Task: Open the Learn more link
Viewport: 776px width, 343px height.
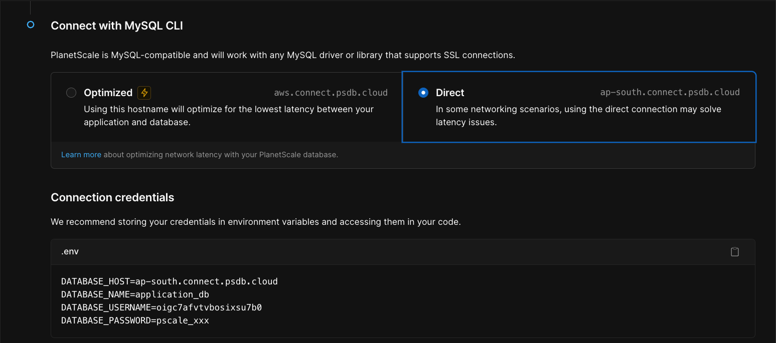Action: (x=81, y=155)
